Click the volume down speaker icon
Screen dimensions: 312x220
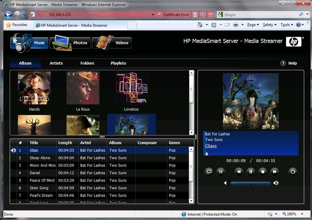225,183
